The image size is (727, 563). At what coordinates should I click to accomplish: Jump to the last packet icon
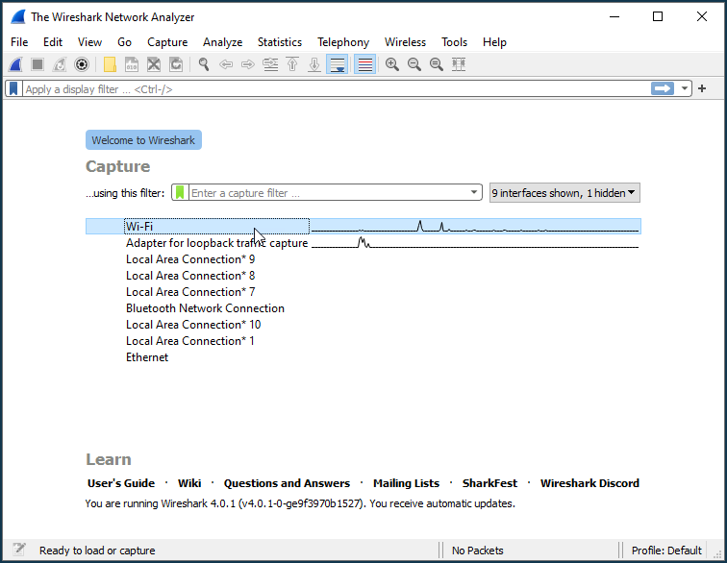pos(314,64)
